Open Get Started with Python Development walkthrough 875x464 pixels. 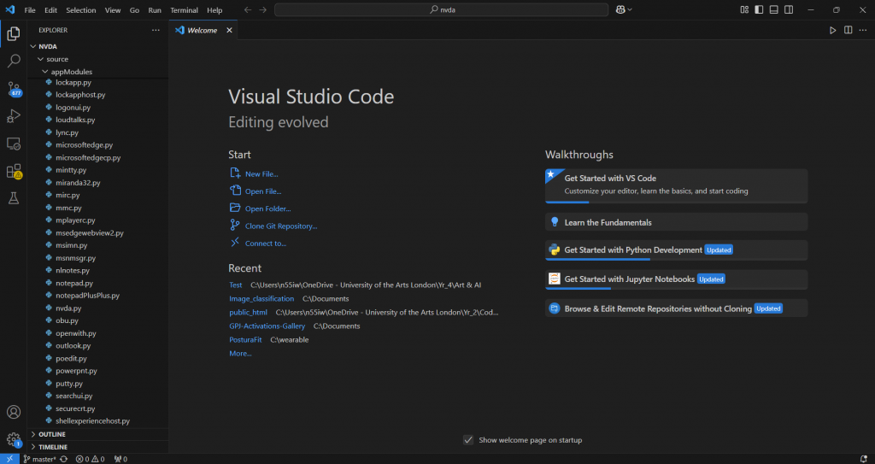tap(676, 250)
